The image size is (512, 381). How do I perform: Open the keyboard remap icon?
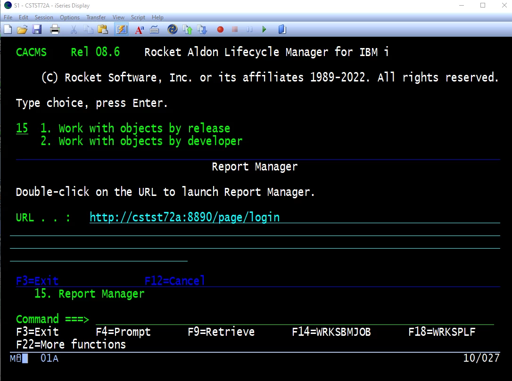pos(154,30)
